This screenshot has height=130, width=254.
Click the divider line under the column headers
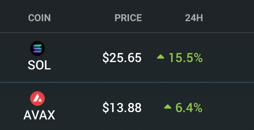[127, 32]
